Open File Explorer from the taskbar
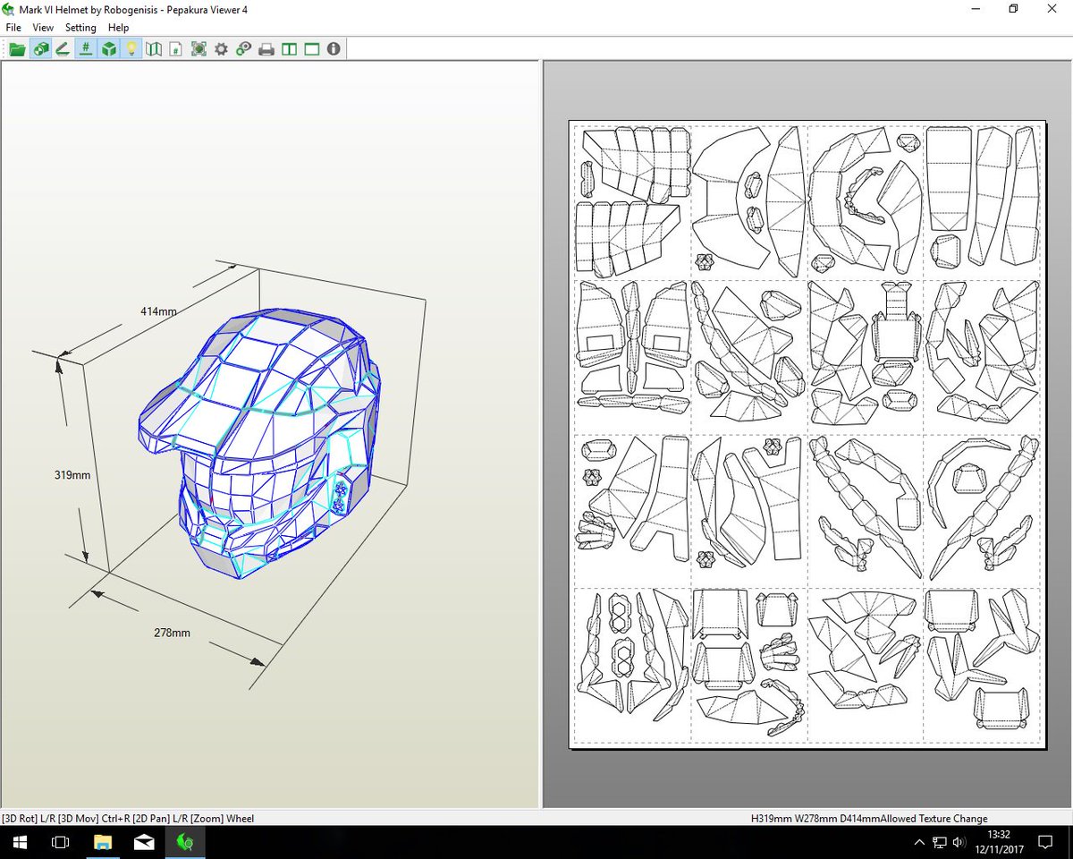Screen dimensions: 1073x859 [x=103, y=842]
